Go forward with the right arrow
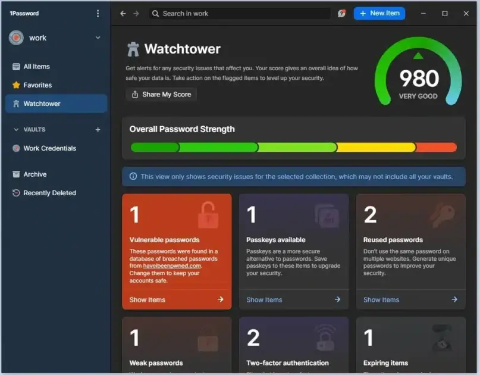480x375 pixels. click(x=136, y=14)
